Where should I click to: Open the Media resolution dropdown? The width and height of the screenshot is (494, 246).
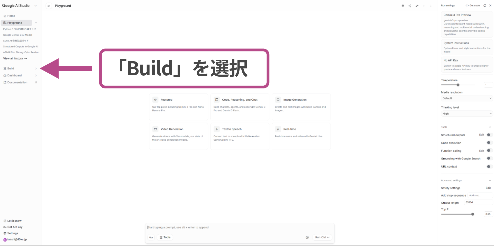tap(466, 98)
